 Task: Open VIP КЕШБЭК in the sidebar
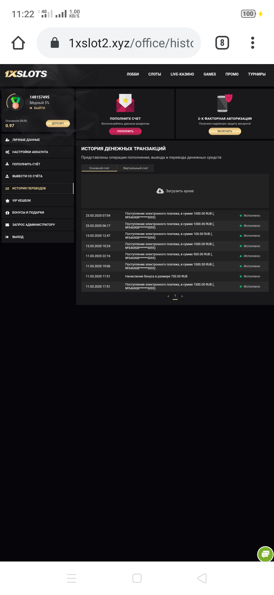pyautogui.click(x=38, y=201)
